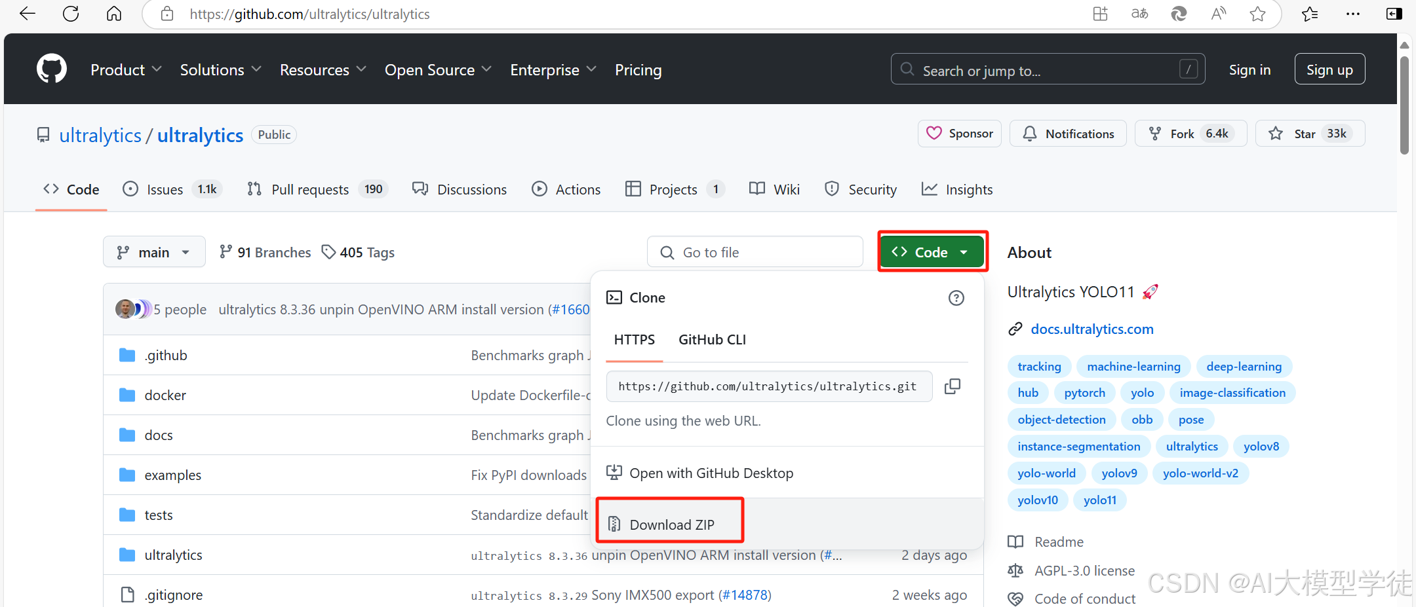The width and height of the screenshot is (1416, 607).
Task: Open the Pricing page
Action: pos(638,69)
